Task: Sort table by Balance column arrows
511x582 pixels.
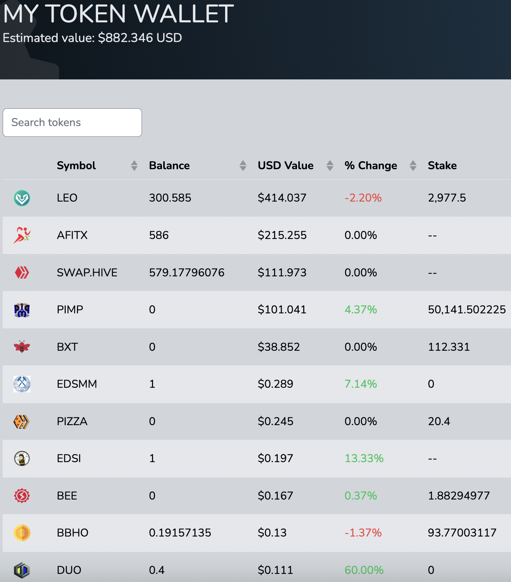Action: tap(243, 166)
